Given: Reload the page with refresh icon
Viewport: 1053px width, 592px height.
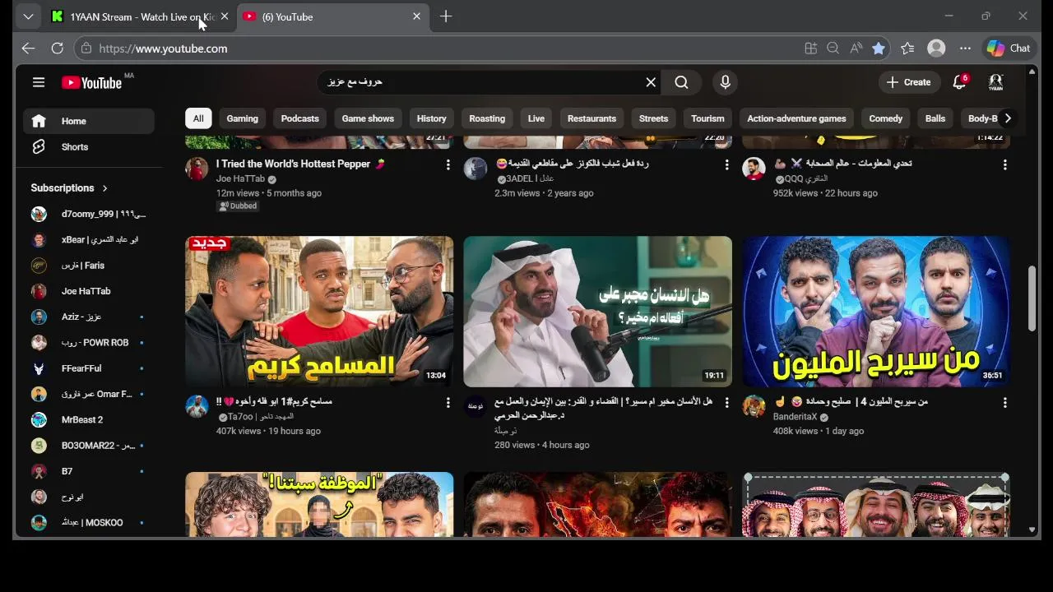Looking at the screenshot, I should tap(57, 49).
